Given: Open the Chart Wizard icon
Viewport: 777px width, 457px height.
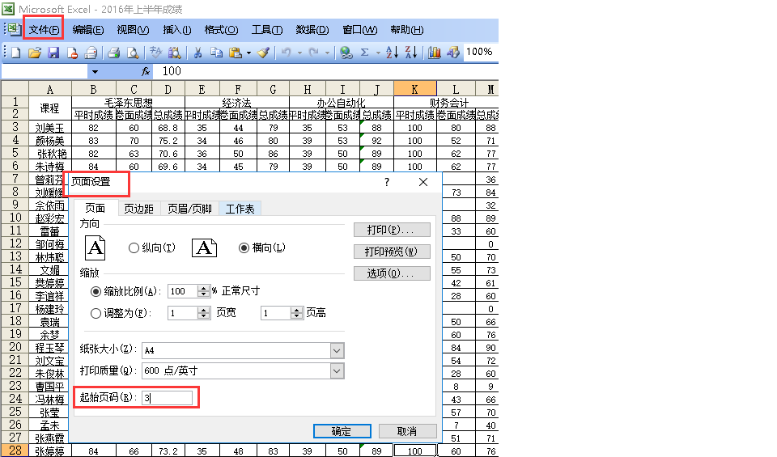Looking at the screenshot, I should (x=435, y=53).
